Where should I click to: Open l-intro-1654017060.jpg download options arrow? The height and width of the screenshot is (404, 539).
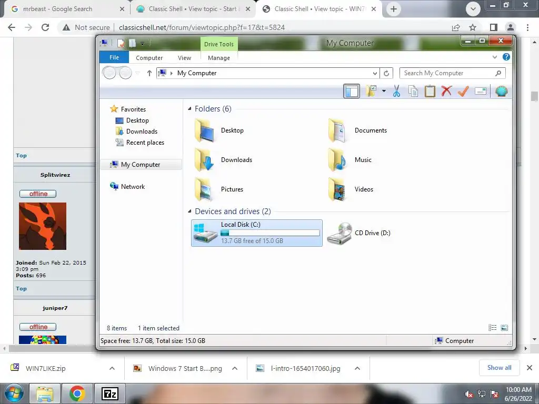[x=357, y=368]
